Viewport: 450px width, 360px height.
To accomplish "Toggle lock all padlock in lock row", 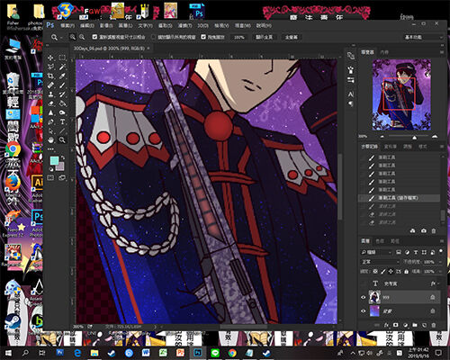I will 406,272.
